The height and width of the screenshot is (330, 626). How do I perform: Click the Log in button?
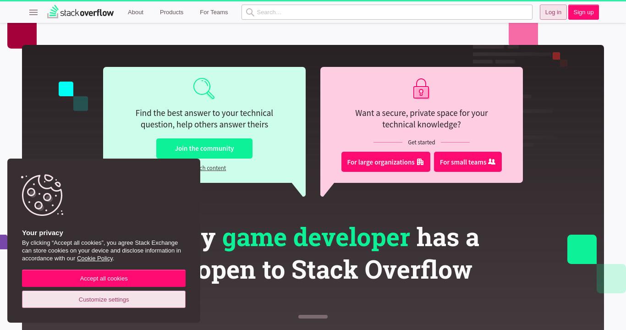553,12
